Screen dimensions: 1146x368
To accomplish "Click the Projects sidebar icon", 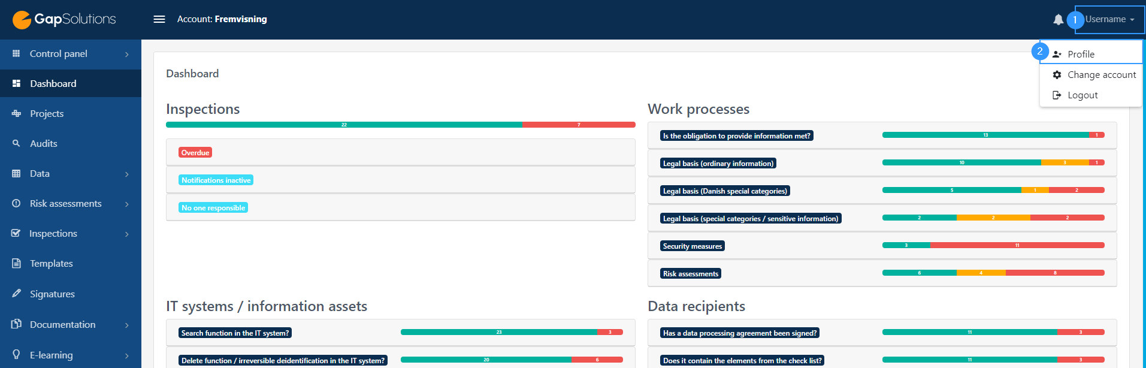I will (16, 113).
